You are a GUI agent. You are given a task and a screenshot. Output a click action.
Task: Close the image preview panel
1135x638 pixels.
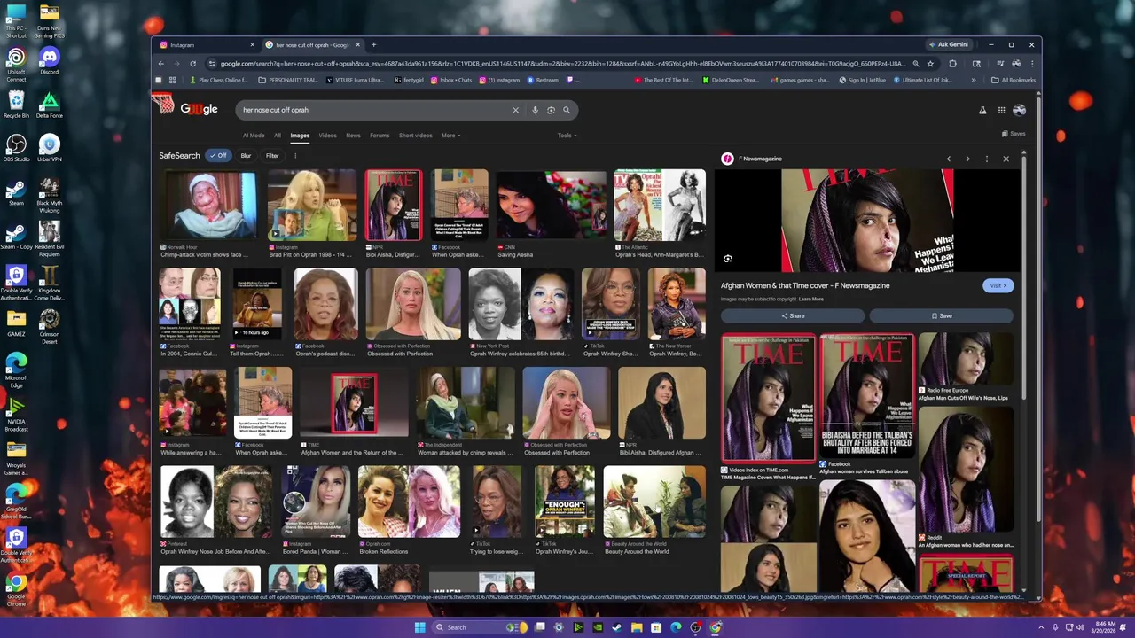(1006, 159)
